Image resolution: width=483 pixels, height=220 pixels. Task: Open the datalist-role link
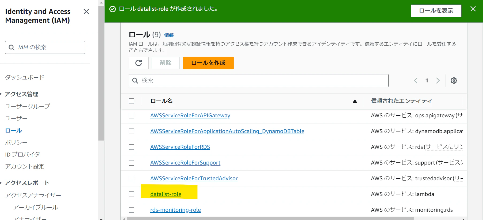tap(166, 194)
